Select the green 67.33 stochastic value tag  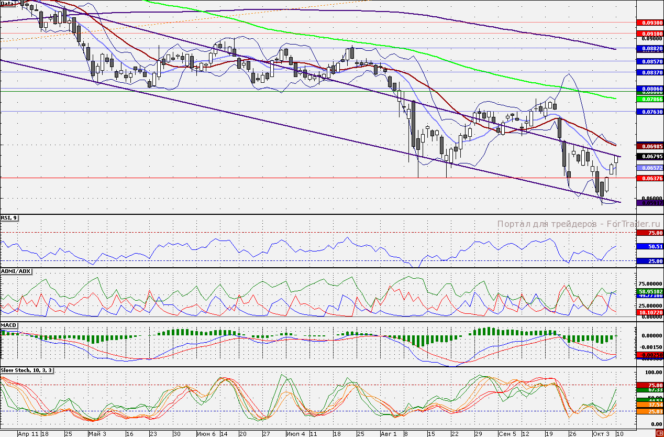[649, 390]
